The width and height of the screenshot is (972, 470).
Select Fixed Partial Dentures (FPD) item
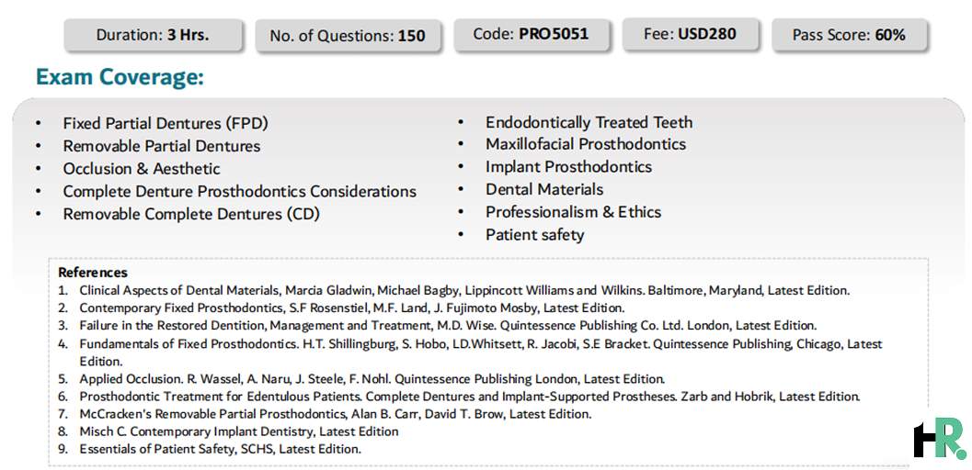pos(166,124)
